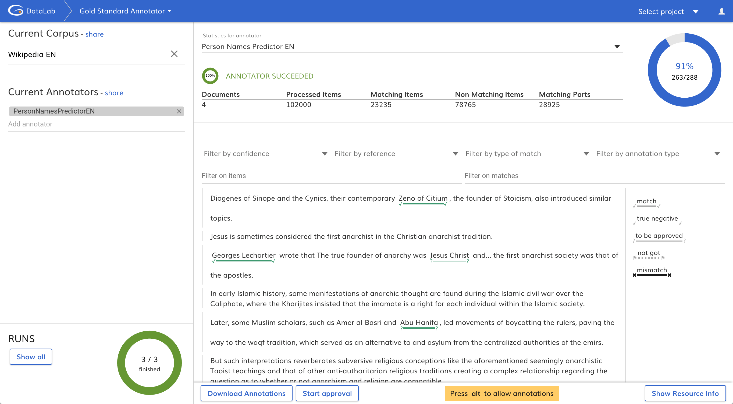
Task: Click the 3 / 3 finished runs ring
Action: pos(150,363)
